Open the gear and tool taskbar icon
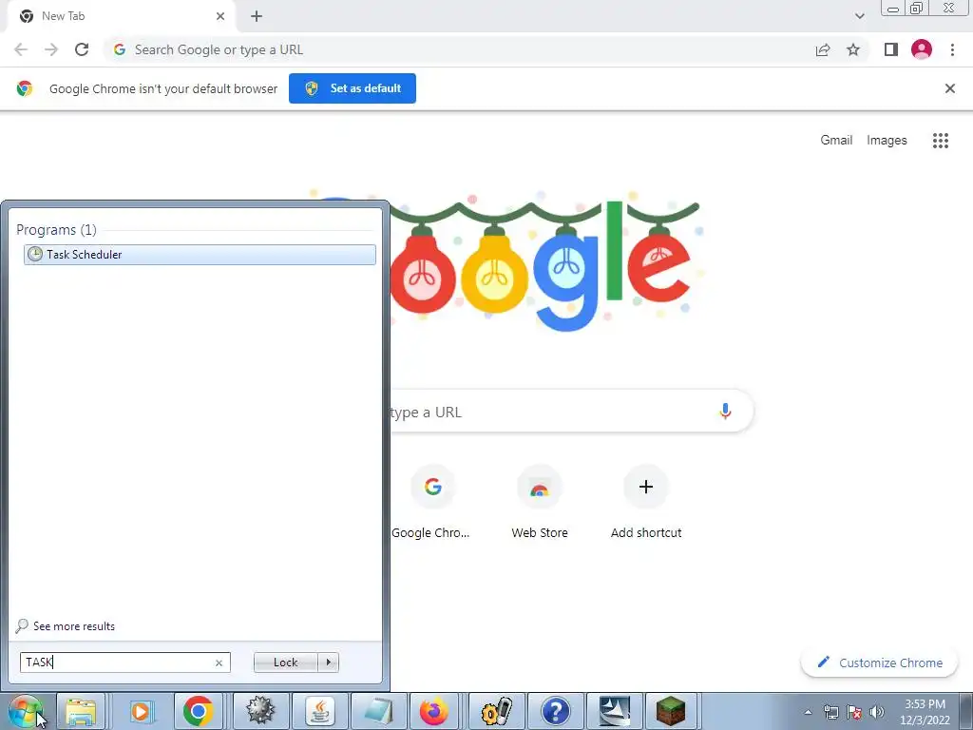Image resolution: width=973 pixels, height=730 pixels. (x=496, y=711)
